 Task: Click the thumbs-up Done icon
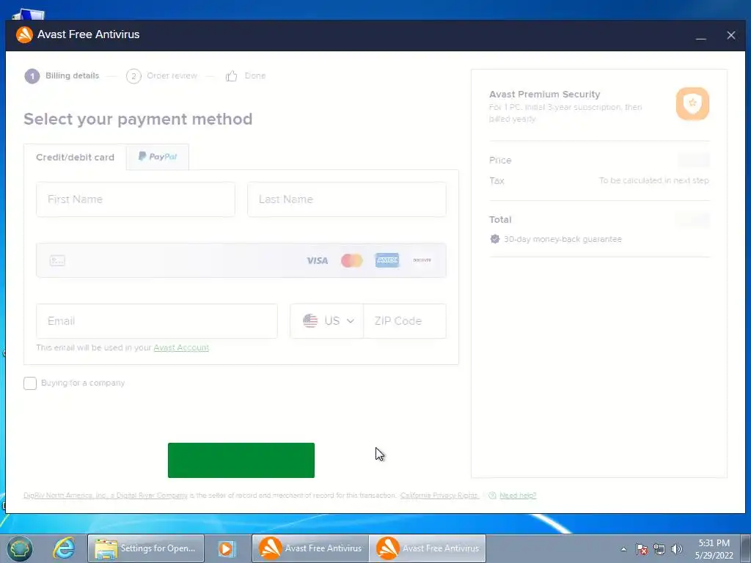pos(232,76)
